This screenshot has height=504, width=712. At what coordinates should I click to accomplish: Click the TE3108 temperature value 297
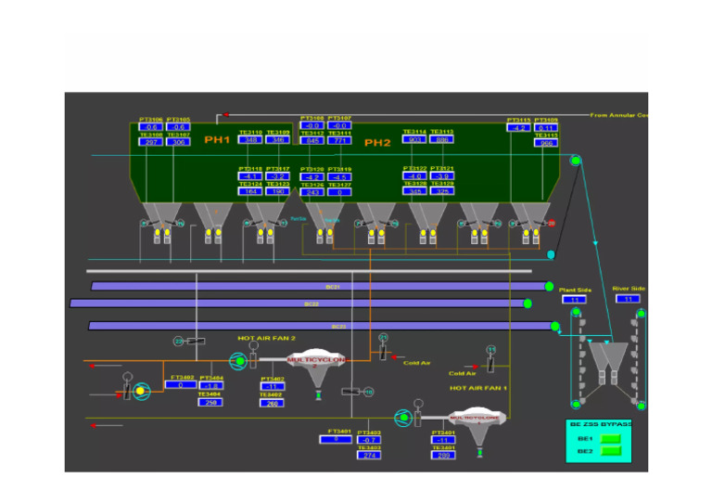pyautogui.click(x=151, y=142)
